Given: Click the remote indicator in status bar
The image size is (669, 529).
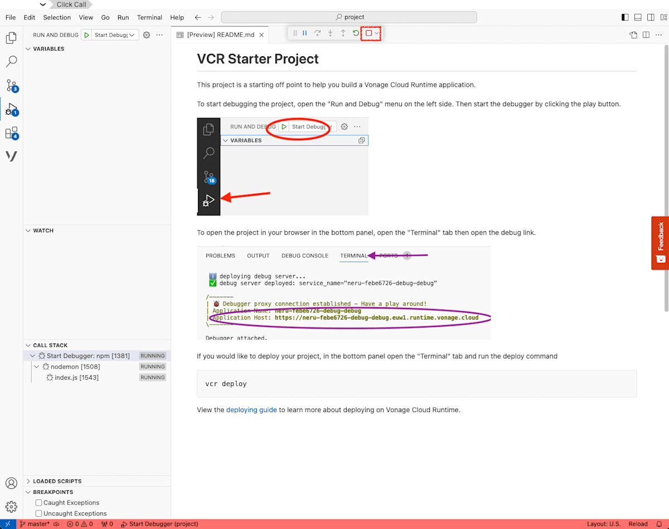Looking at the screenshot, I should (7, 524).
